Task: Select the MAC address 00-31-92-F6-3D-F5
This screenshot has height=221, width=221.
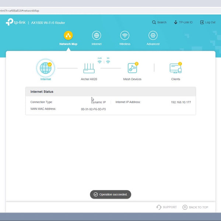Action: (x=93, y=109)
